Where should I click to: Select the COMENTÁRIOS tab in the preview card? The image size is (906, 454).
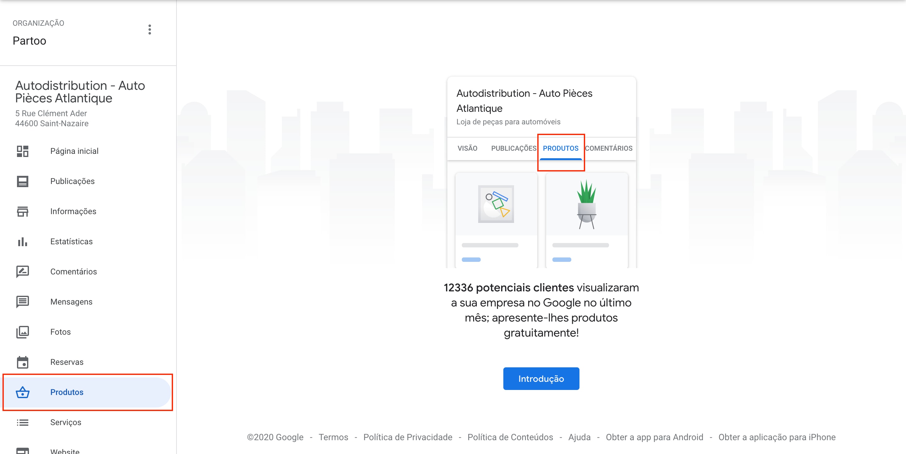tap(608, 148)
